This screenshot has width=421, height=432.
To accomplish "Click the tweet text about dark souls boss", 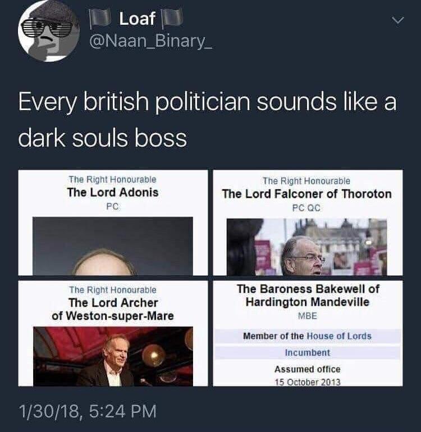I will pyautogui.click(x=207, y=120).
